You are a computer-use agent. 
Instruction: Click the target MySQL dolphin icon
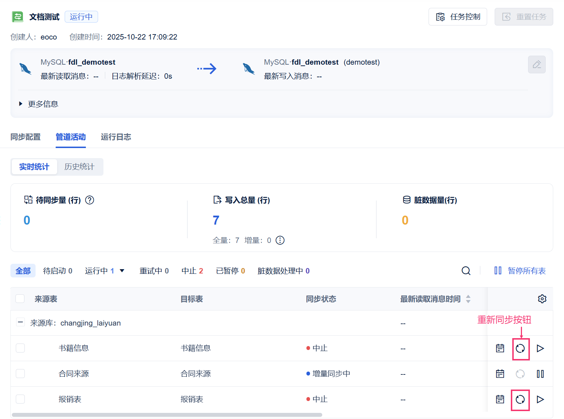tap(249, 69)
